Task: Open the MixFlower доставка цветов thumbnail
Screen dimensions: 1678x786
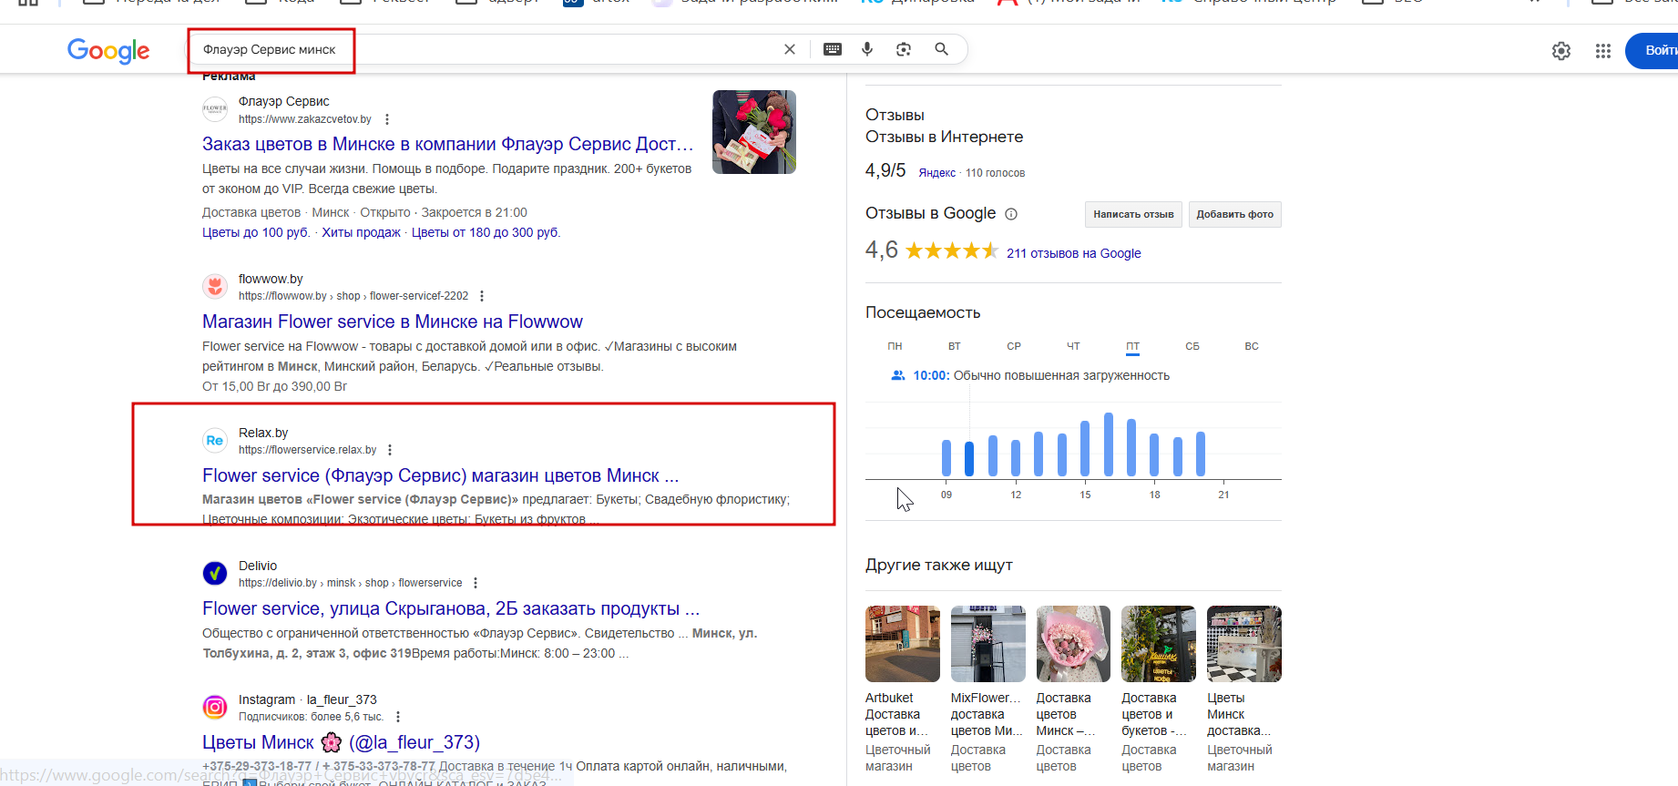Action: coord(988,644)
